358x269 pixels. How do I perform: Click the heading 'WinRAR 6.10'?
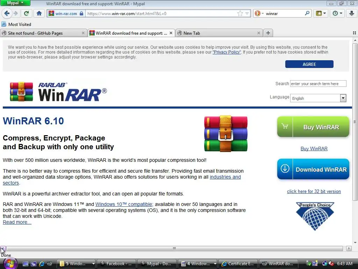pyautogui.click(x=33, y=121)
